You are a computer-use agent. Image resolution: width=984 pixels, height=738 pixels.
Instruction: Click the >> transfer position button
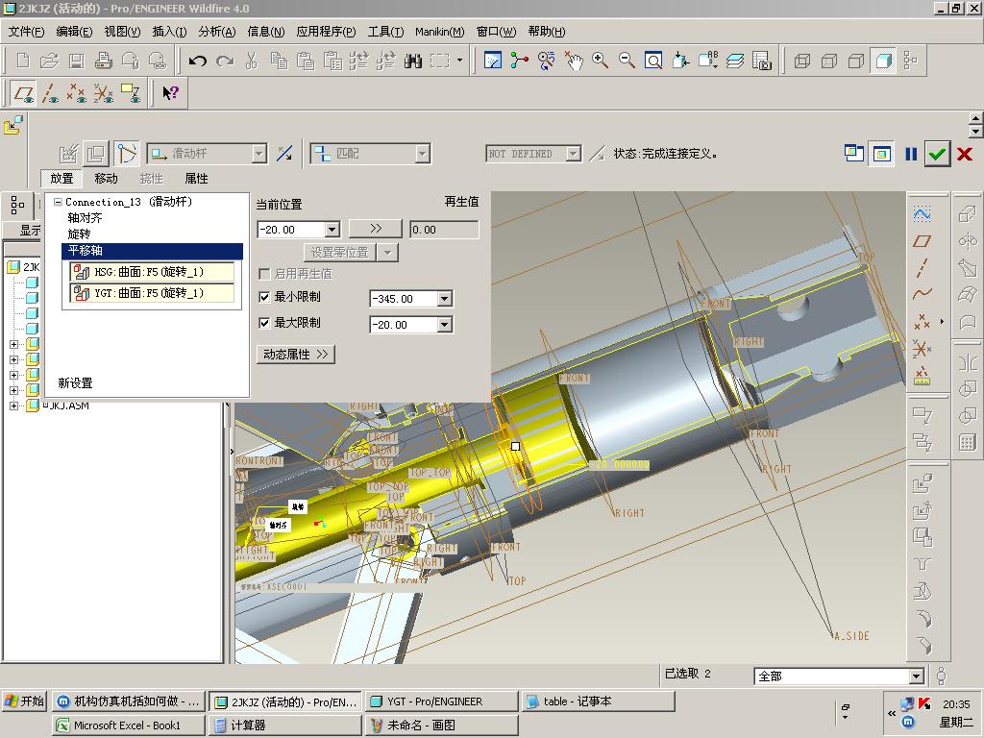[x=376, y=229]
